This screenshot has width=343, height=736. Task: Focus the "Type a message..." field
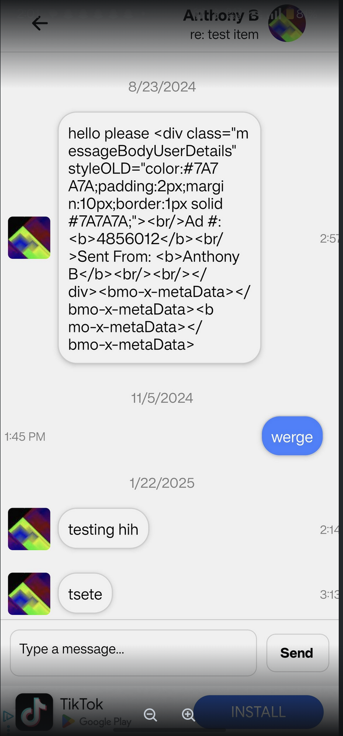point(133,653)
